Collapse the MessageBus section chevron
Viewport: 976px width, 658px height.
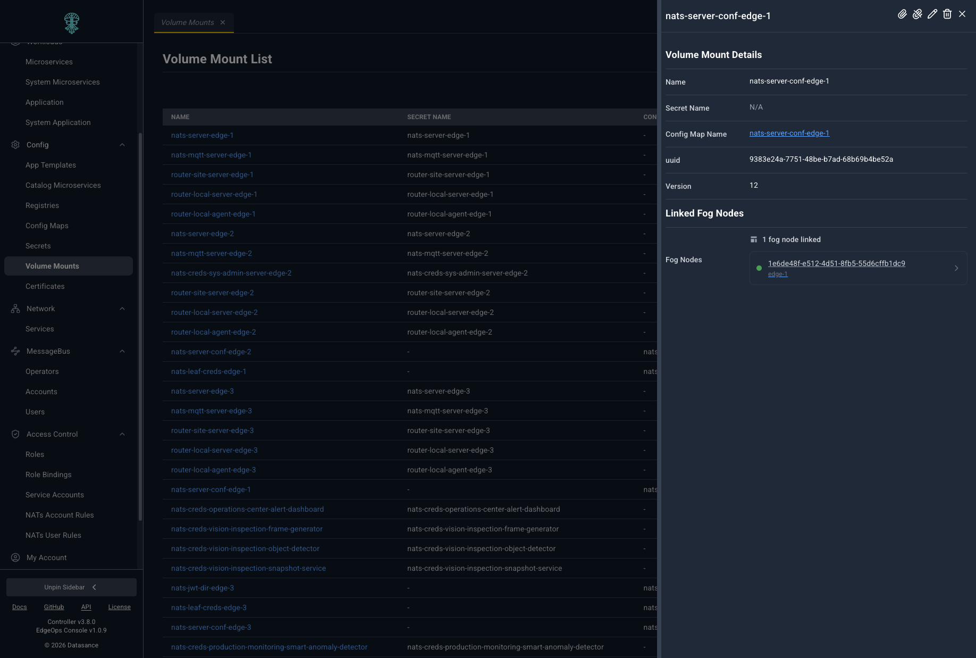coord(122,351)
